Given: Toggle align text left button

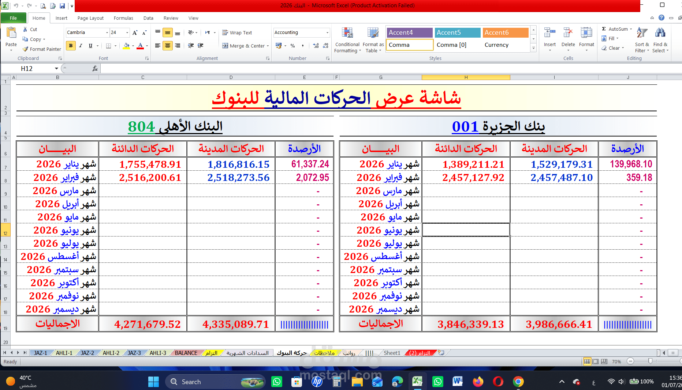Looking at the screenshot, I should click(158, 46).
